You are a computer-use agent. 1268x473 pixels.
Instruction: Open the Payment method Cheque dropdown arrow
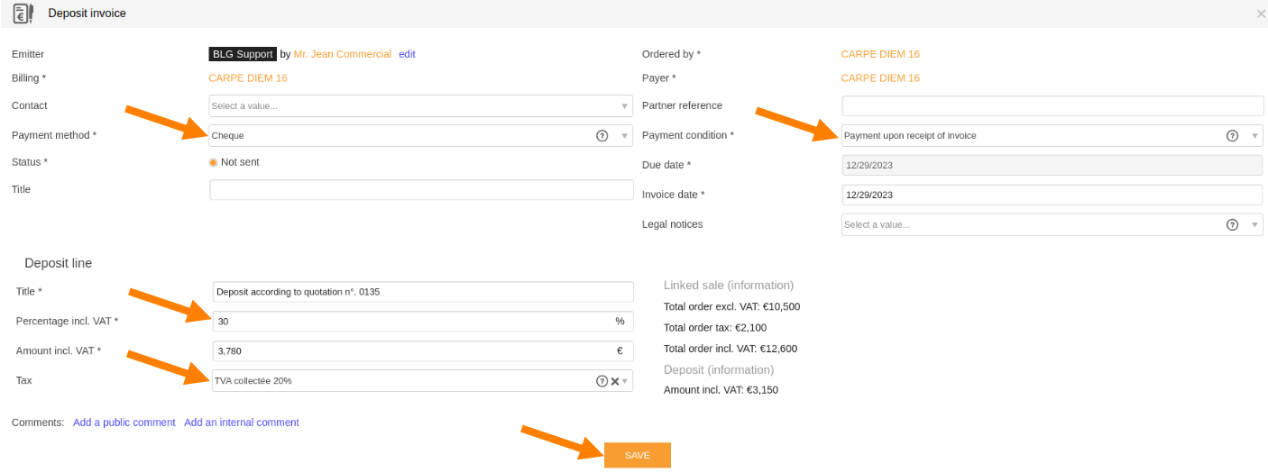pyautogui.click(x=624, y=136)
